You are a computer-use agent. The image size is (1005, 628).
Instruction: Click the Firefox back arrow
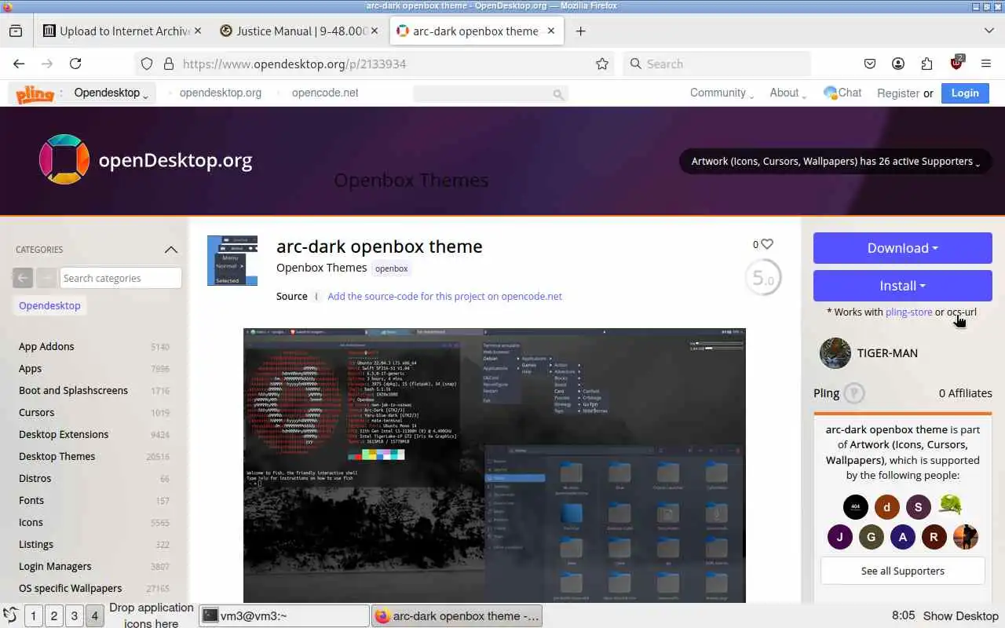(19, 64)
